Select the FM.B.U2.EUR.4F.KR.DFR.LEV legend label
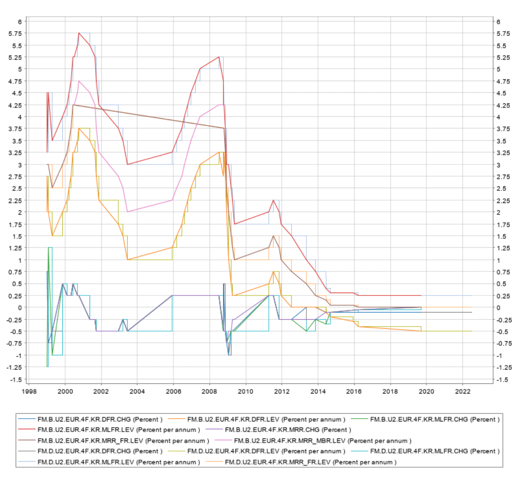This screenshot has width=522, height=479. pyautogui.click(x=266, y=419)
